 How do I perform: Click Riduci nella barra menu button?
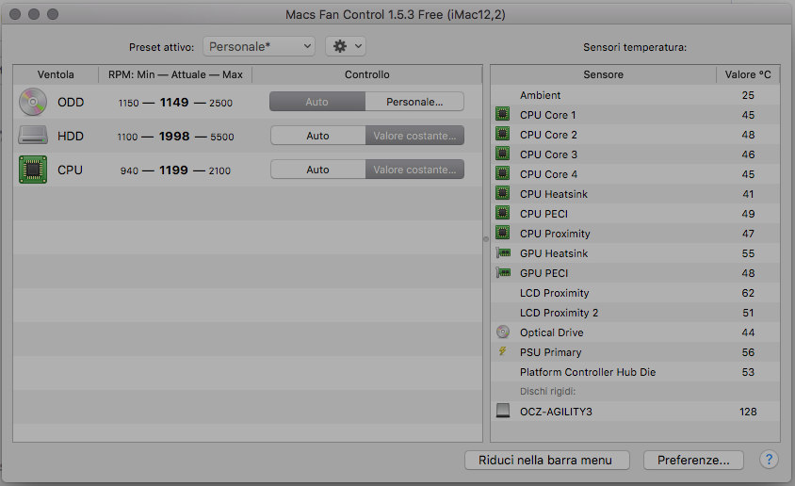click(546, 460)
